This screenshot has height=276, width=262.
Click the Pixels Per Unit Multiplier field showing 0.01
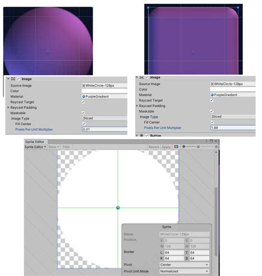[x=104, y=129]
